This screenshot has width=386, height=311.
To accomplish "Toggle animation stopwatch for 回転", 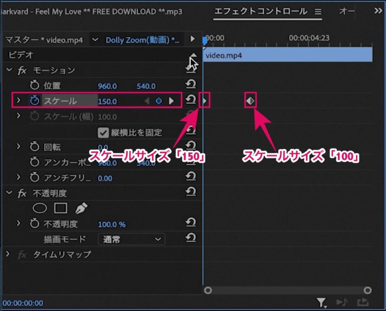I will click(34, 146).
